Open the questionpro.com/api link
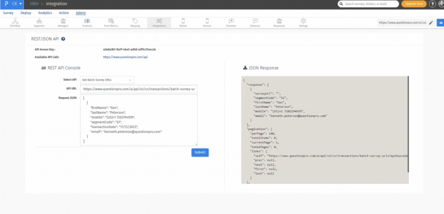The width and height of the screenshot is (444, 214). point(125,57)
